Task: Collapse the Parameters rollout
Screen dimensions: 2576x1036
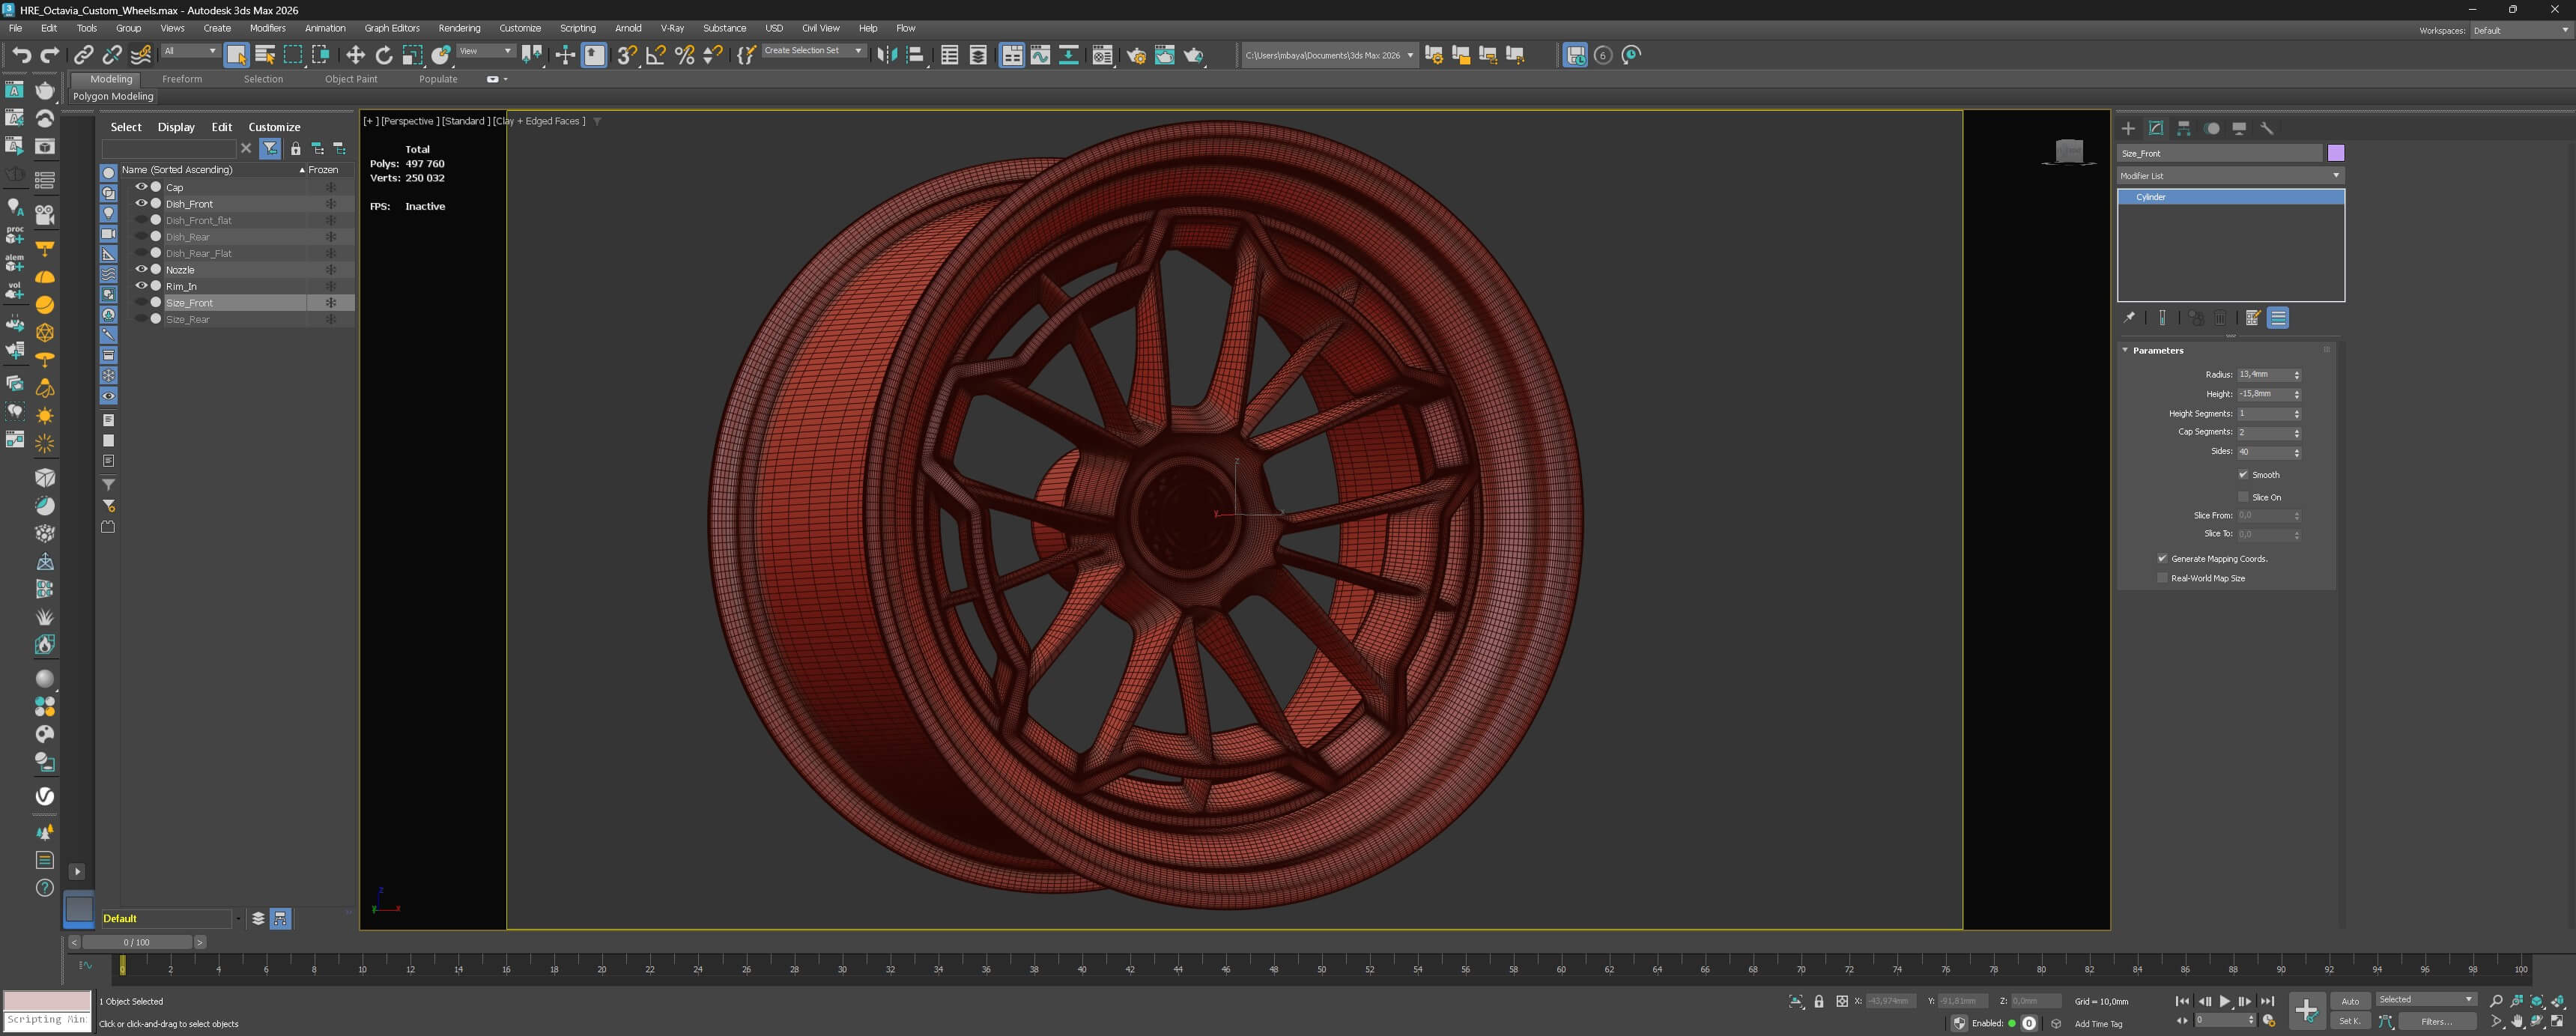Action: (2157, 351)
